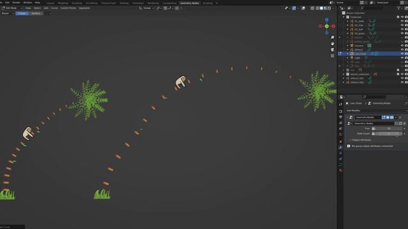Toggle viewport overlays button
Screen dimensions: 408x229
tap(303, 8)
